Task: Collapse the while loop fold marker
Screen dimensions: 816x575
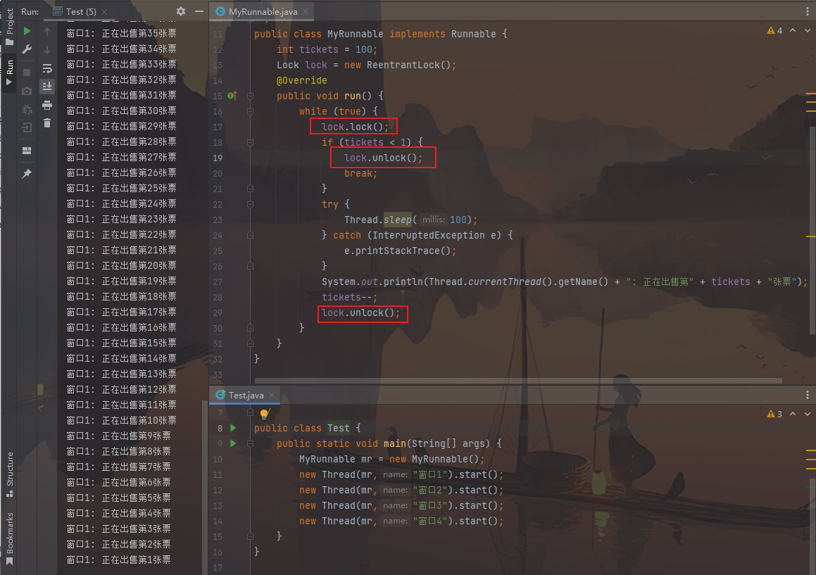Action: 250,111
